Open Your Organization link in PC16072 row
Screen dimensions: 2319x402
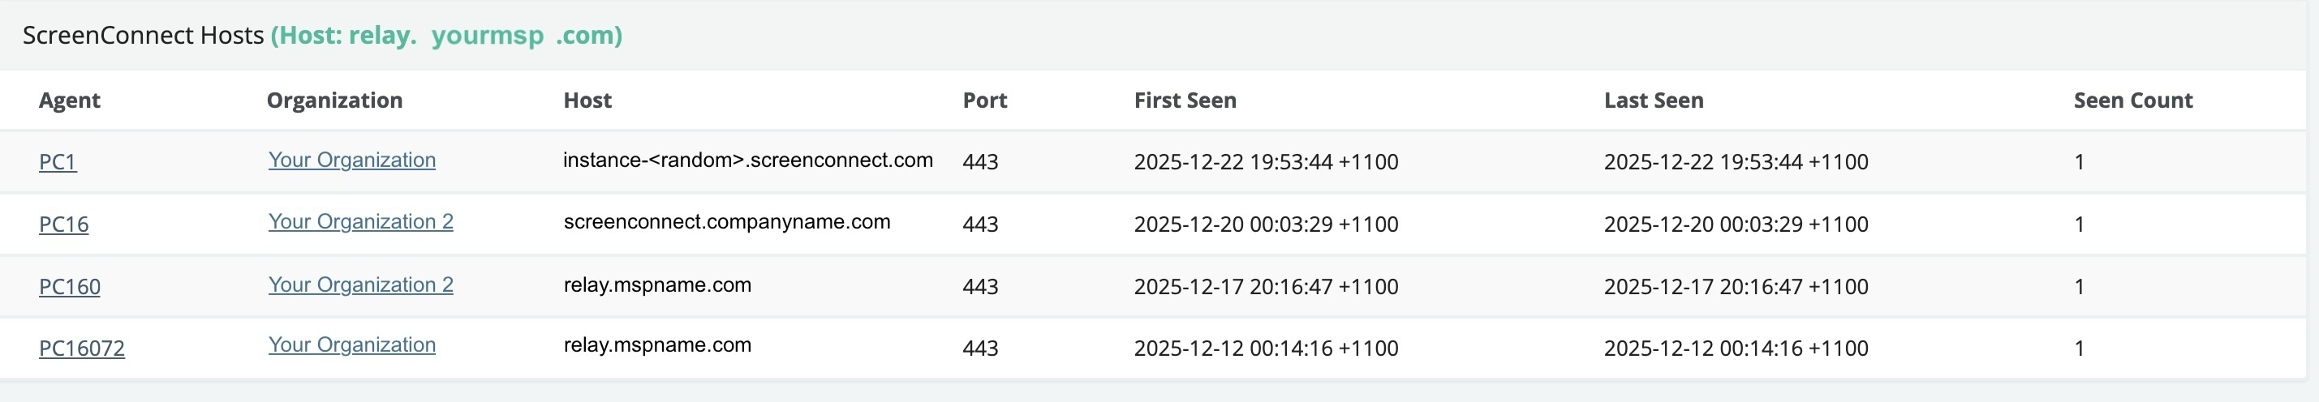[x=352, y=345]
